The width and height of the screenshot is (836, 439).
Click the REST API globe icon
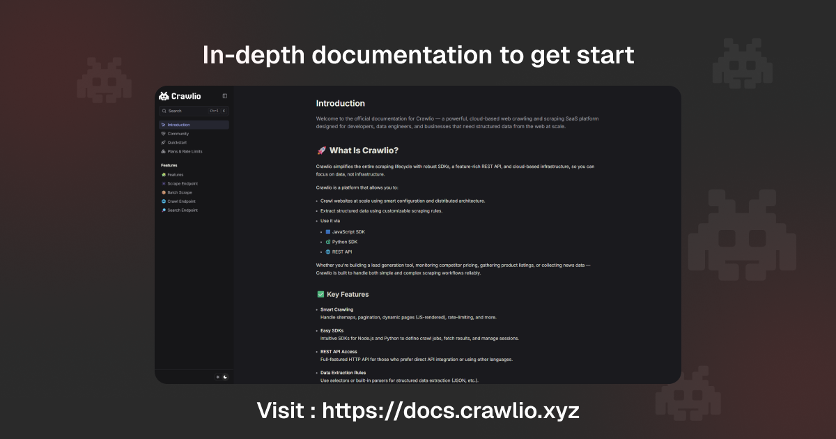click(x=328, y=252)
